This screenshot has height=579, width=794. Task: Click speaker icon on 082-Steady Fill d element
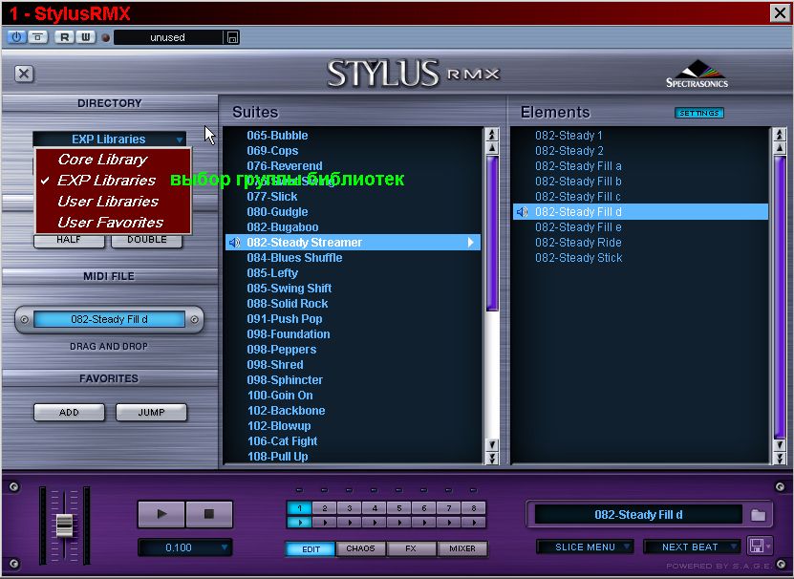pos(522,212)
